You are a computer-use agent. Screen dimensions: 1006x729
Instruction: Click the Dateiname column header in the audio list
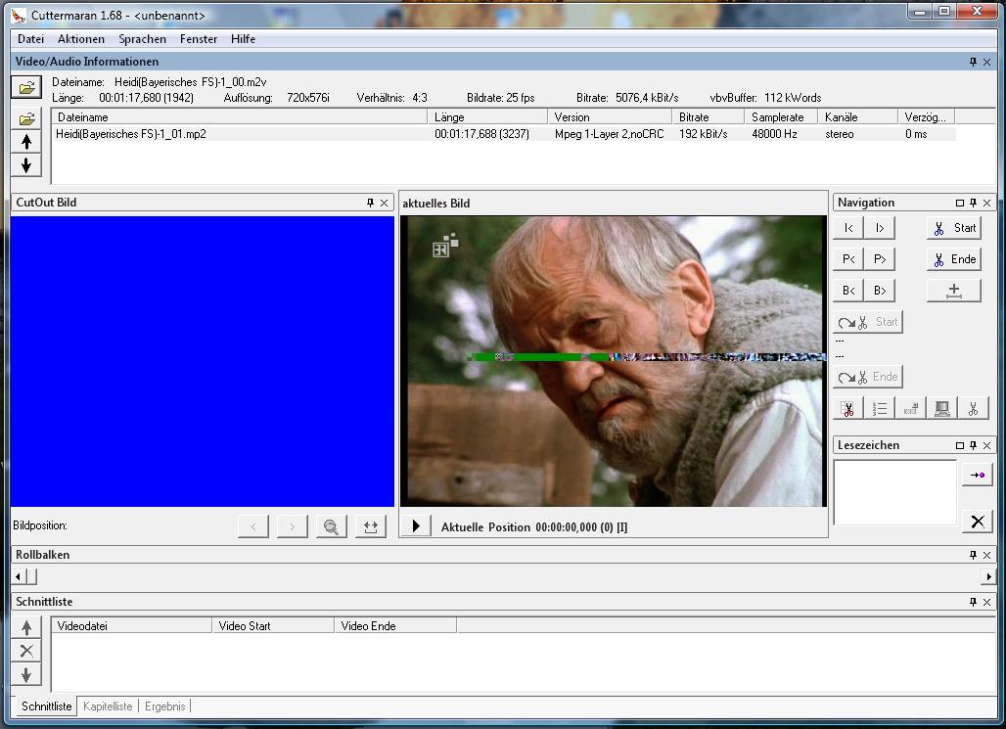pos(240,117)
